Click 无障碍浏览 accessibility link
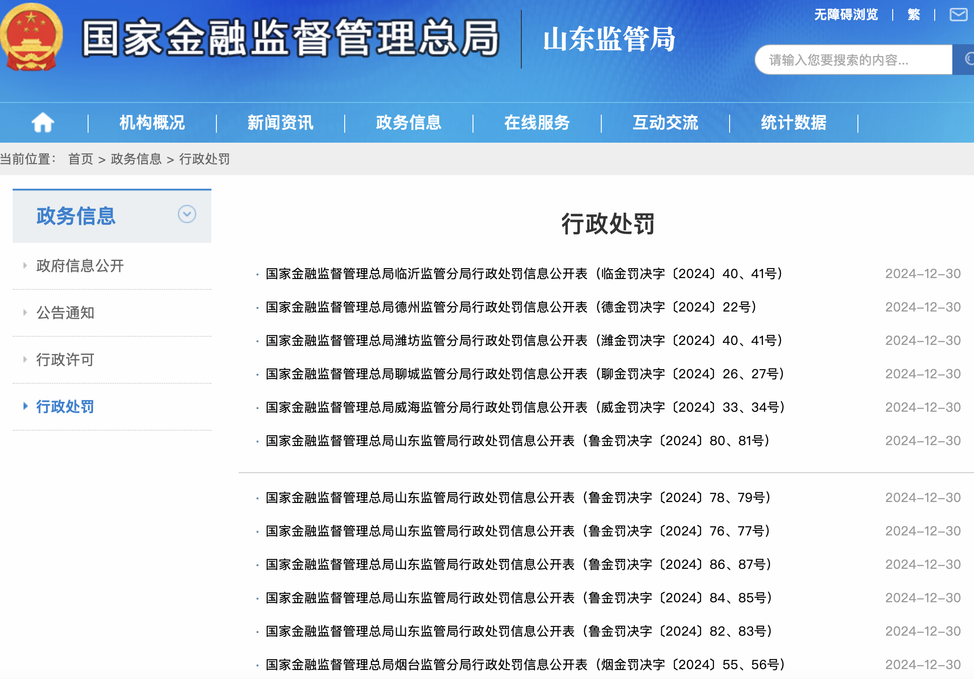 pos(846,15)
